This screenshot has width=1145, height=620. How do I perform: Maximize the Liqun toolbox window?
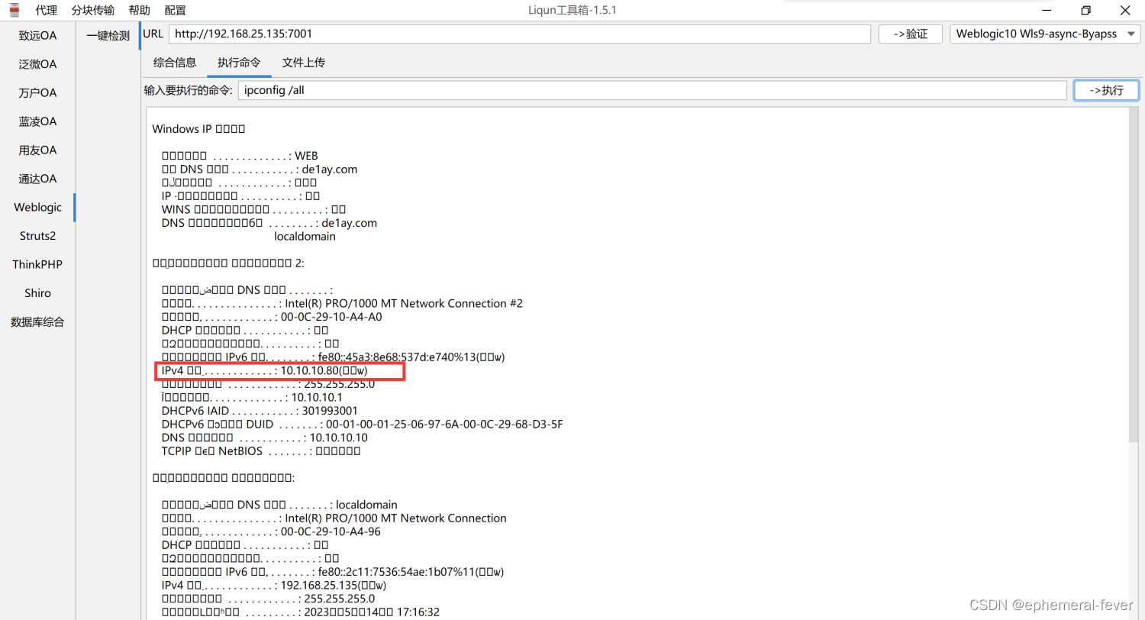coord(1085,11)
